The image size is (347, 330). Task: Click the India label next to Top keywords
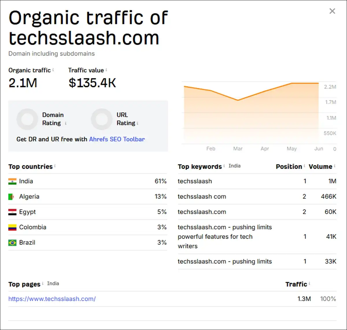click(x=235, y=166)
